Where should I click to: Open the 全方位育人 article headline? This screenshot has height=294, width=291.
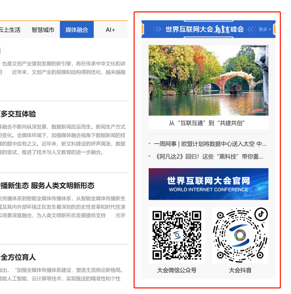18,257
